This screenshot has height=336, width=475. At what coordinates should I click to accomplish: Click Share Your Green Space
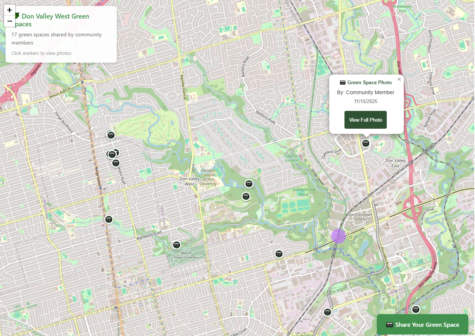tap(422, 325)
